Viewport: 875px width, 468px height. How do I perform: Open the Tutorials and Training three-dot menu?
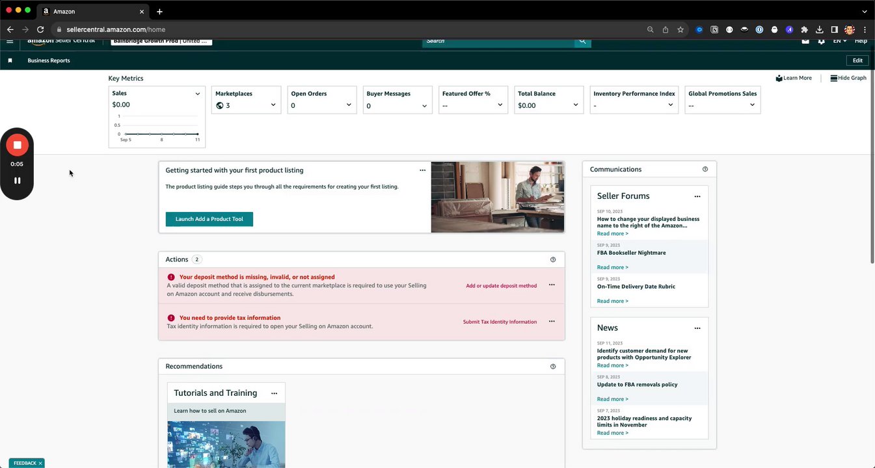pyautogui.click(x=274, y=393)
